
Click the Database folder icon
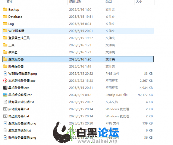pos(5,17)
